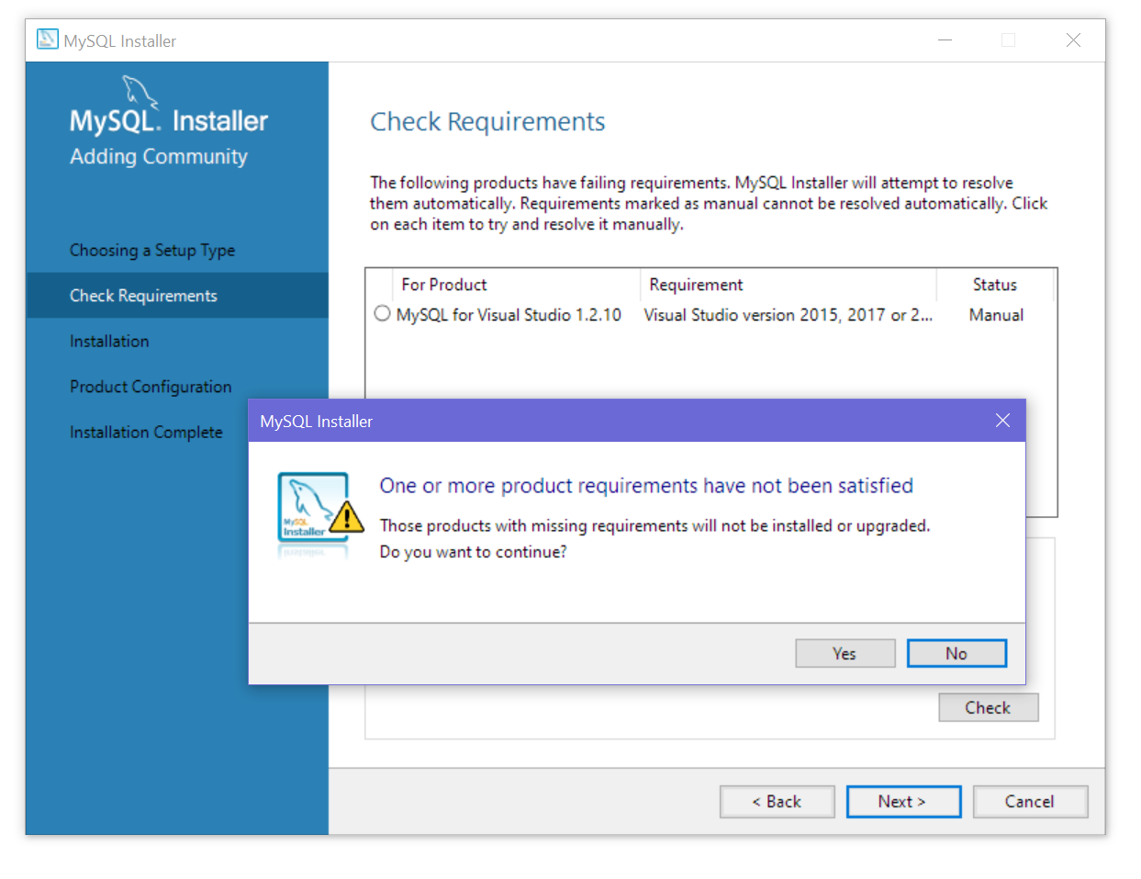The width and height of the screenshot is (1141, 879).
Task: Click Yes in the requirements dialog
Action: (845, 653)
